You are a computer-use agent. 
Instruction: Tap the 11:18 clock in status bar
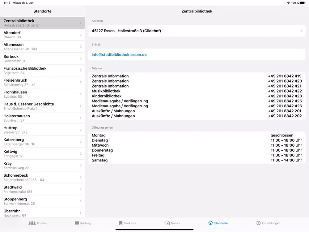coord(7,3)
